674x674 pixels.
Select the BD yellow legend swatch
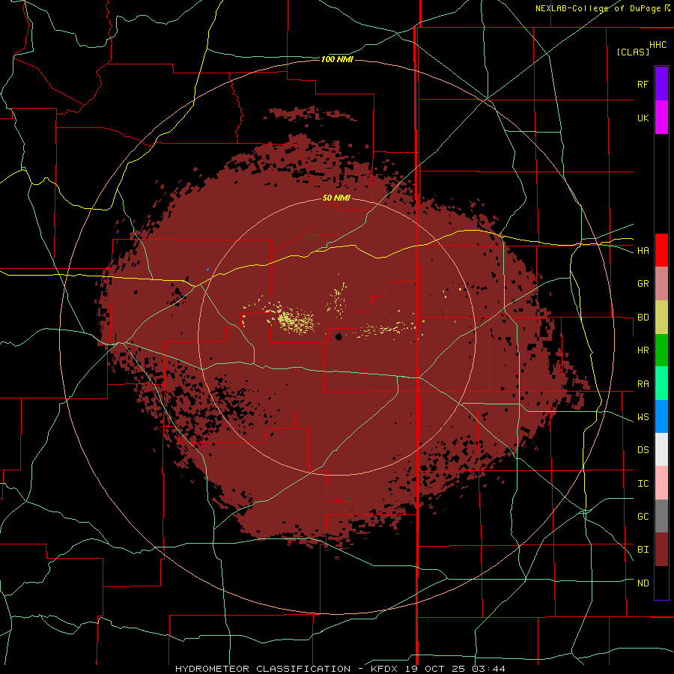coord(661,318)
